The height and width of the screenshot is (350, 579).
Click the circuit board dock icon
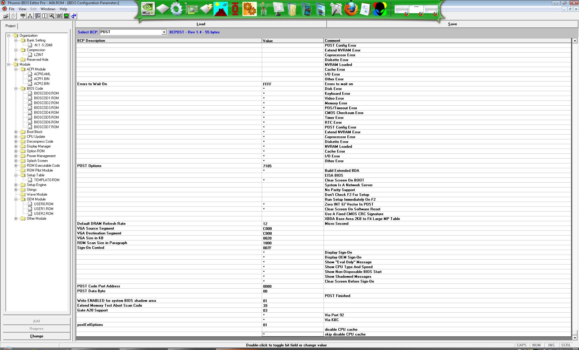192,9
